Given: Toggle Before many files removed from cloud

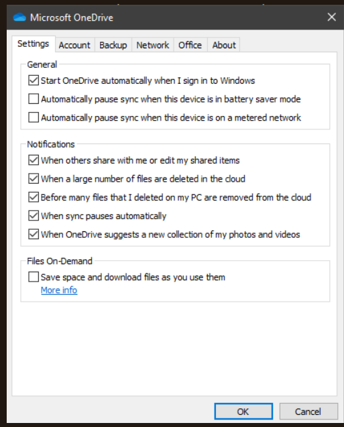Looking at the screenshot, I should pos(34,198).
